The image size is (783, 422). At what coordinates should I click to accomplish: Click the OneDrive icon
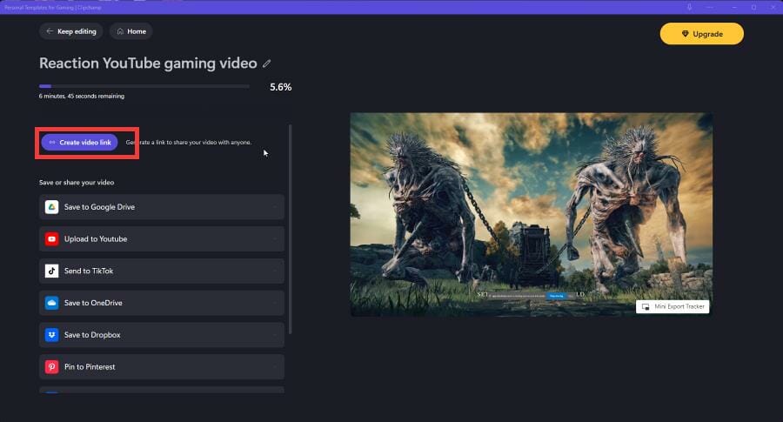pos(52,303)
